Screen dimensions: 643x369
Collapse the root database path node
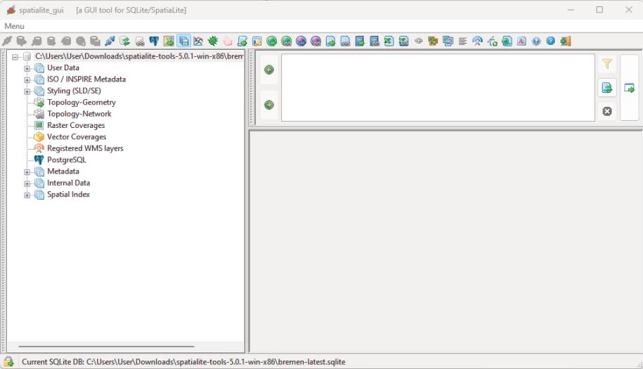[15, 56]
